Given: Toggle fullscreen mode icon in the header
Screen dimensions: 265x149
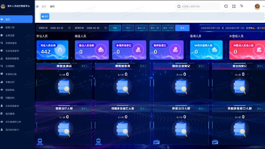Looking at the screenshot, I should (x=234, y=6).
